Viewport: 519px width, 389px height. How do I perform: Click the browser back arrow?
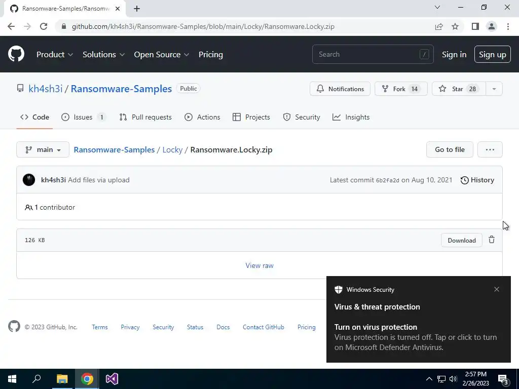(x=11, y=26)
